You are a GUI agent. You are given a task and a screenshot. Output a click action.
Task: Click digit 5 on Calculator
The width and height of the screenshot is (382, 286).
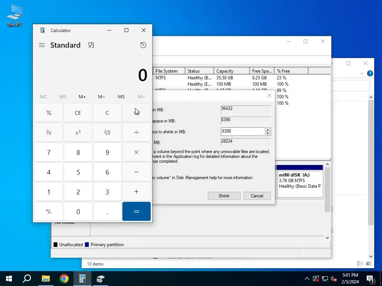click(78, 172)
